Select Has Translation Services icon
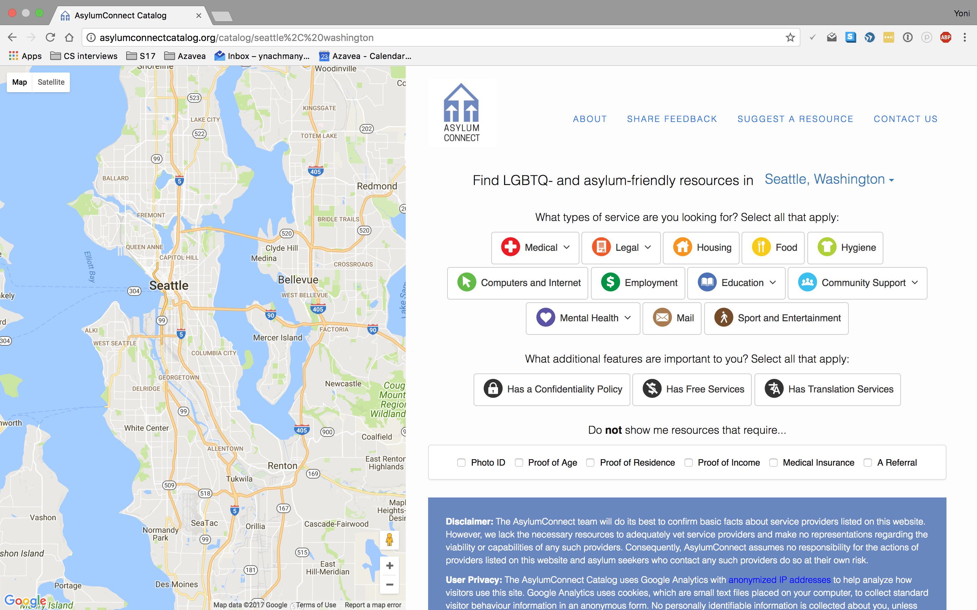The image size is (977, 610). click(x=773, y=389)
